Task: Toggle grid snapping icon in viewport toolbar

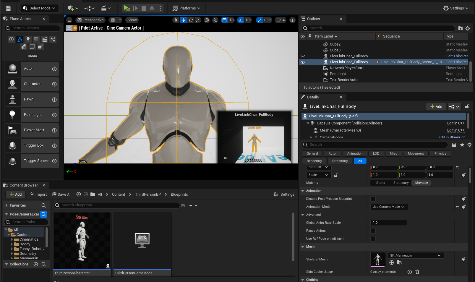Action: point(225,20)
